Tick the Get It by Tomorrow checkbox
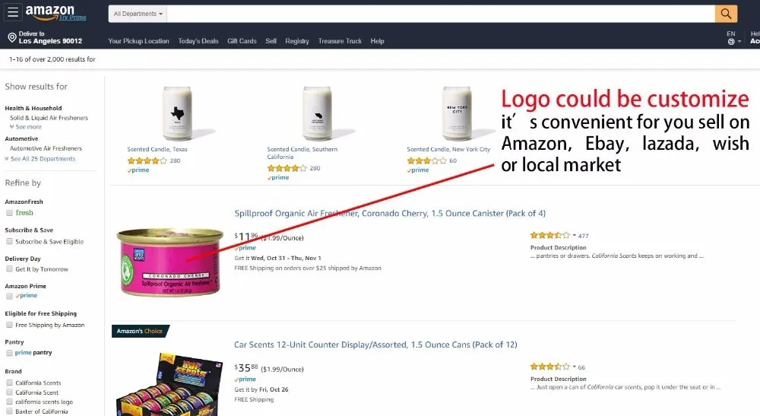 coord(9,269)
